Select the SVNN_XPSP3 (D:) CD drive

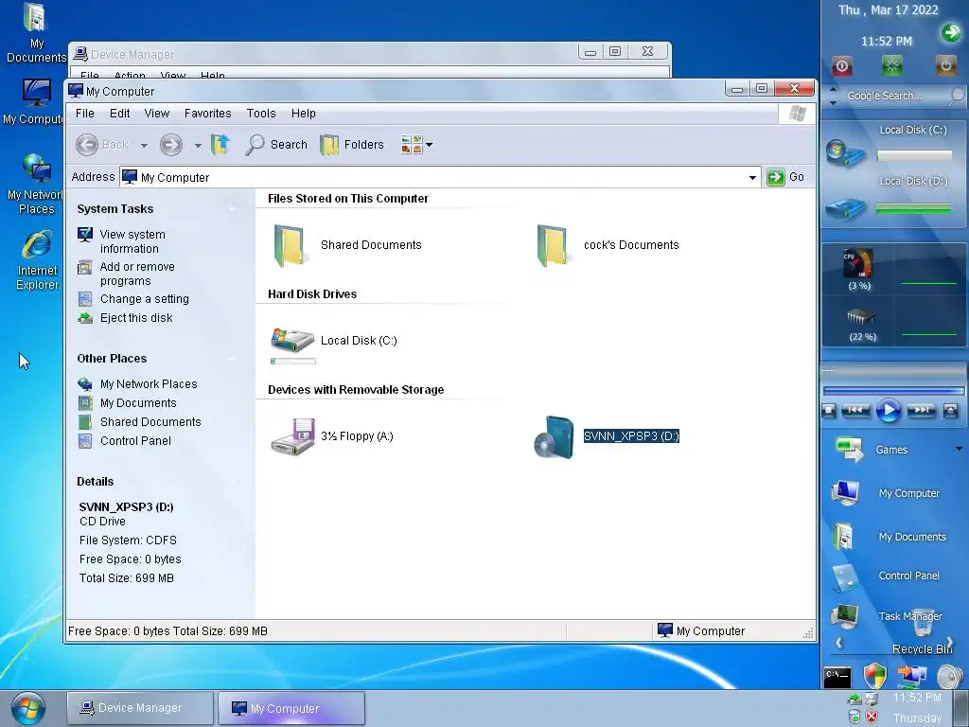point(607,436)
